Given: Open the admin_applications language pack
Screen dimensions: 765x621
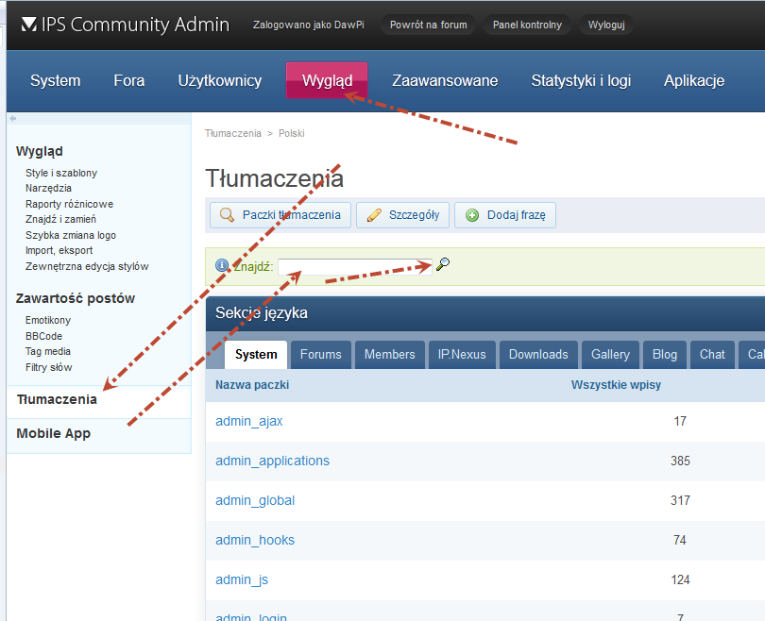Looking at the screenshot, I should [272, 462].
